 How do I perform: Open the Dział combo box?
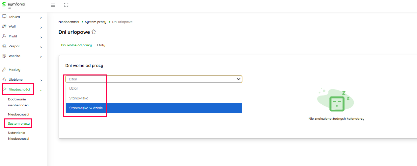[153, 79]
